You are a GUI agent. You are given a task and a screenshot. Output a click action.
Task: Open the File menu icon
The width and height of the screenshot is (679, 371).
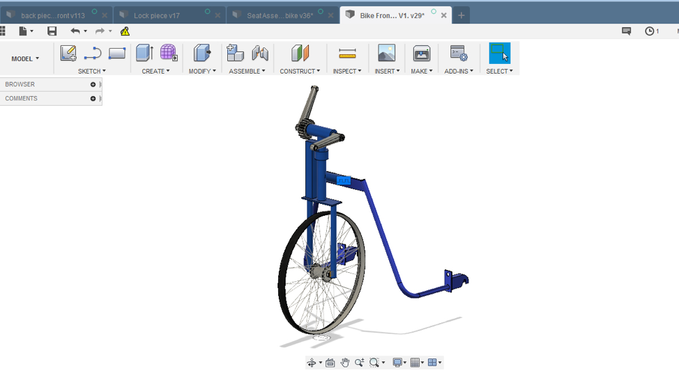(x=23, y=31)
